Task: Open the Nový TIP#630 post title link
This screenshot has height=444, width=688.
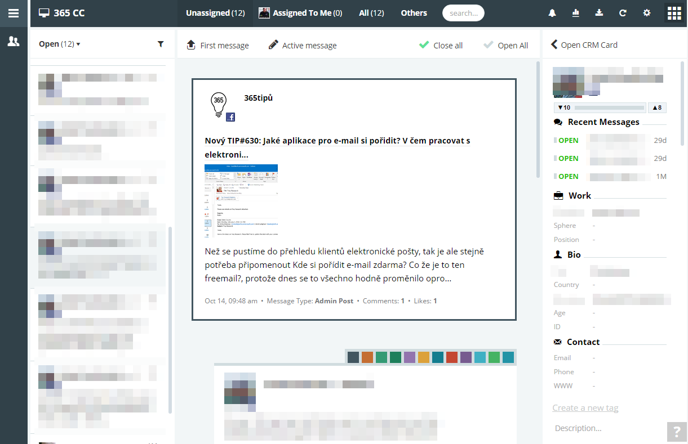Action: pyautogui.click(x=338, y=147)
